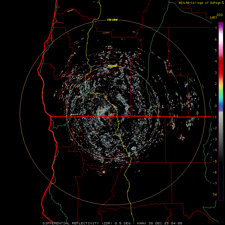Click the -2 tick on the color scale
The image size is (225, 225).
pos(215,128)
